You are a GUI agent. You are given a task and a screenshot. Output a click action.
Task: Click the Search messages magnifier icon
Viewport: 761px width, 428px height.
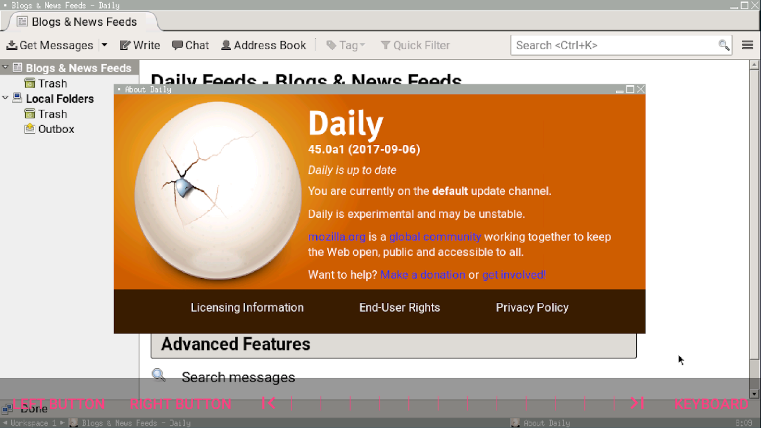coord(158,375)
